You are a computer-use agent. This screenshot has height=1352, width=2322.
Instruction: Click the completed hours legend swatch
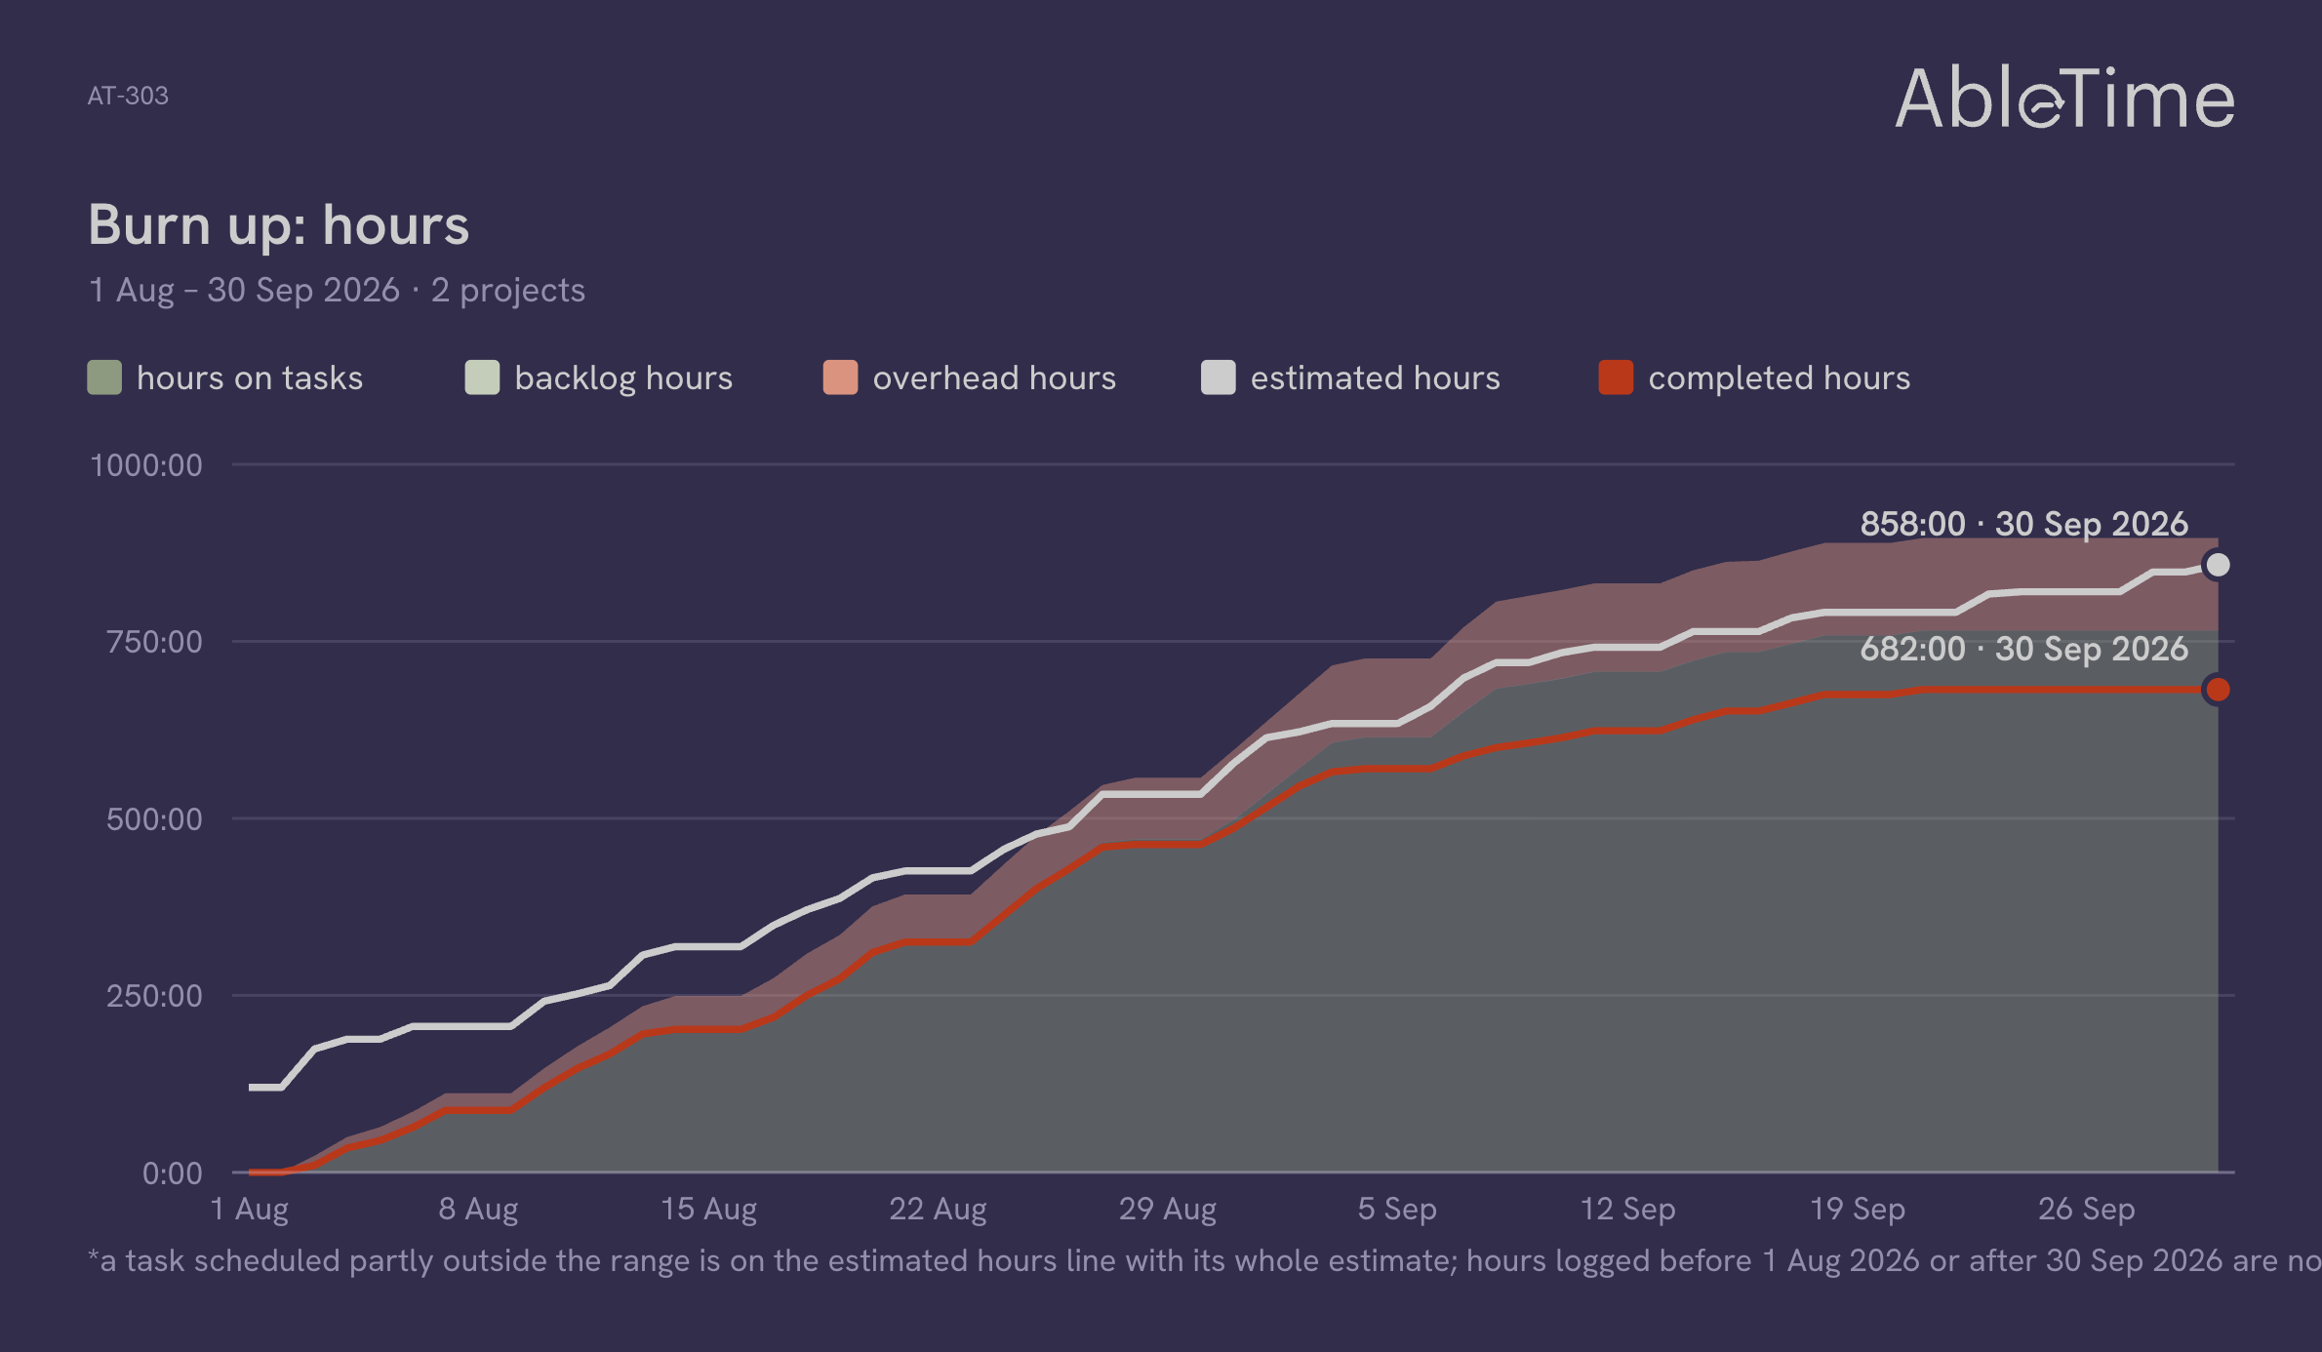click(x=1616, y=378)
